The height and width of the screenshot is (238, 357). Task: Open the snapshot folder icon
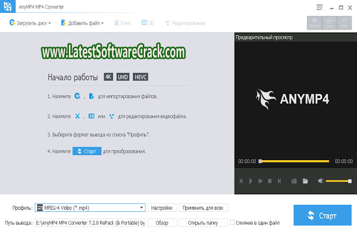[x=305, y=181]
